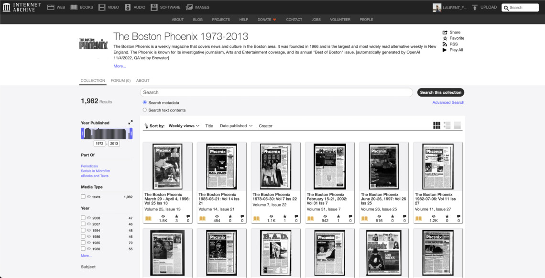Click the Search this collection button

440,92
